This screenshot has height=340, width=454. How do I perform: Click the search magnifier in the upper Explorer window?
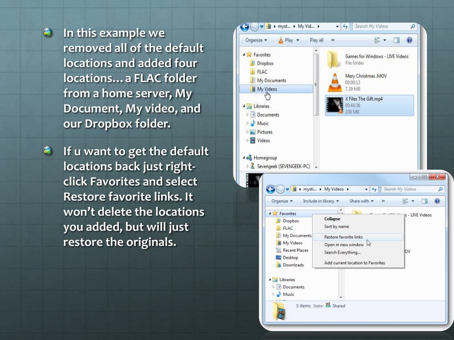click(x=413, y=26)
